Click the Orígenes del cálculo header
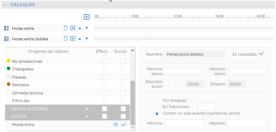Screen dimensions: 276x132 tap(49, 51)
